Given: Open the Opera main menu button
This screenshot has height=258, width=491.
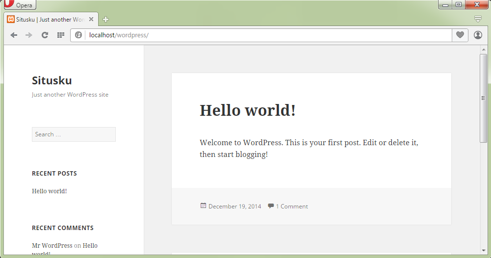Looking at the screenshot, I should click(x=19, y=5).
